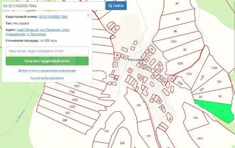The height and width of the screenshot is (148, 235).
Task: Click parcel 173 on the map
Action: [x=106, y=131]
